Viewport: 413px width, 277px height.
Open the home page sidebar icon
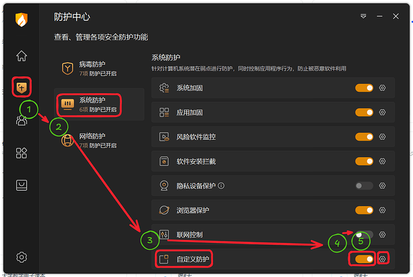(x=22, y=56)
